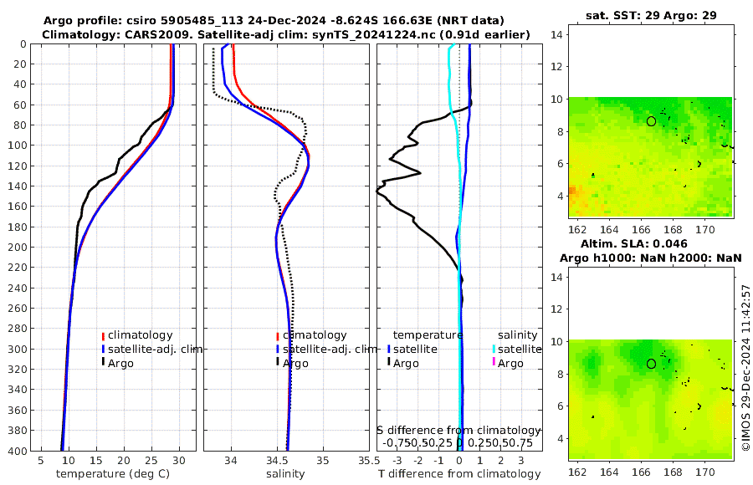Click salinity axis tick '35'
Screen dimensions: 753x485
(x=323, y=461)
